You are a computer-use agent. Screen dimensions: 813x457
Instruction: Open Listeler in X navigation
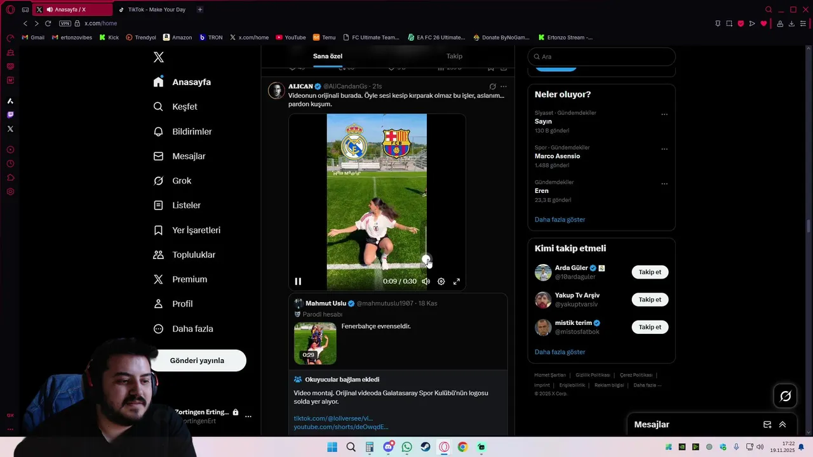[177, 205]
